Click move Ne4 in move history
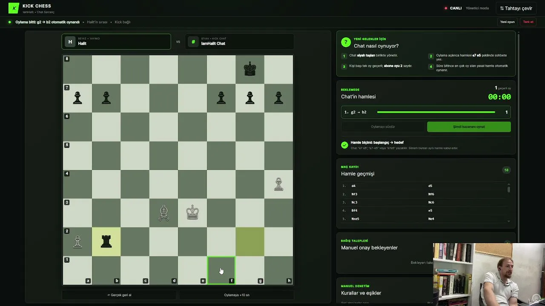This screenshot has height=306, width=545. click(x=431, y=219)
